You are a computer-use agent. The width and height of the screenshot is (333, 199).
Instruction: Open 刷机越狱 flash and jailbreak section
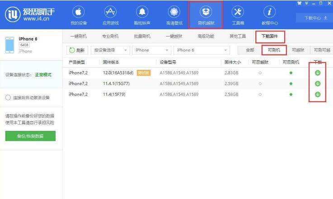[206, 15]
